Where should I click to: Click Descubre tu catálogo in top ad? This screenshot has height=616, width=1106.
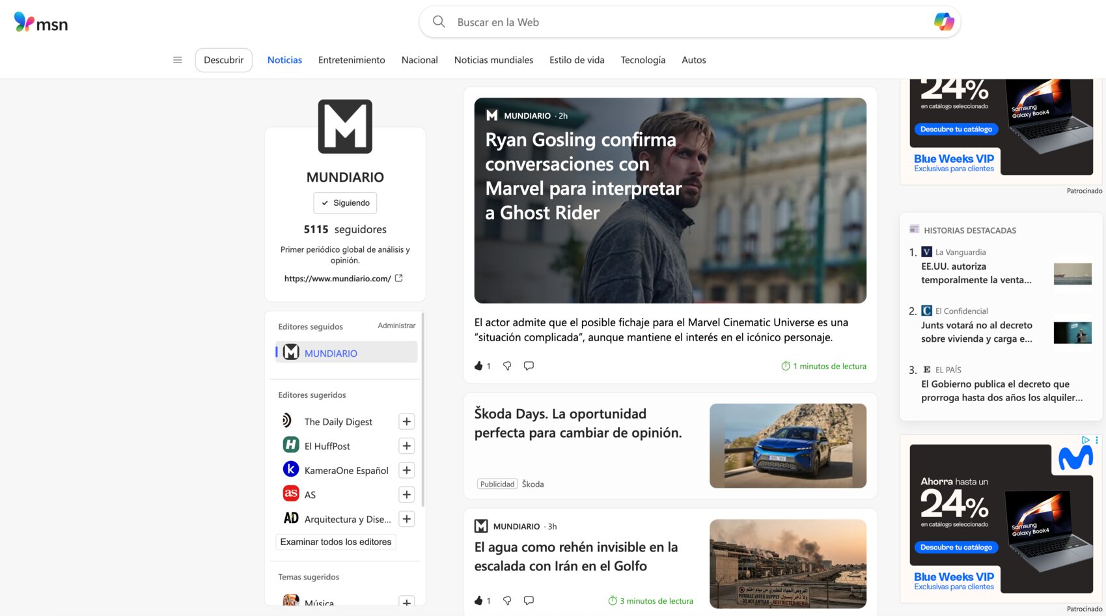(x=956, y=129)
